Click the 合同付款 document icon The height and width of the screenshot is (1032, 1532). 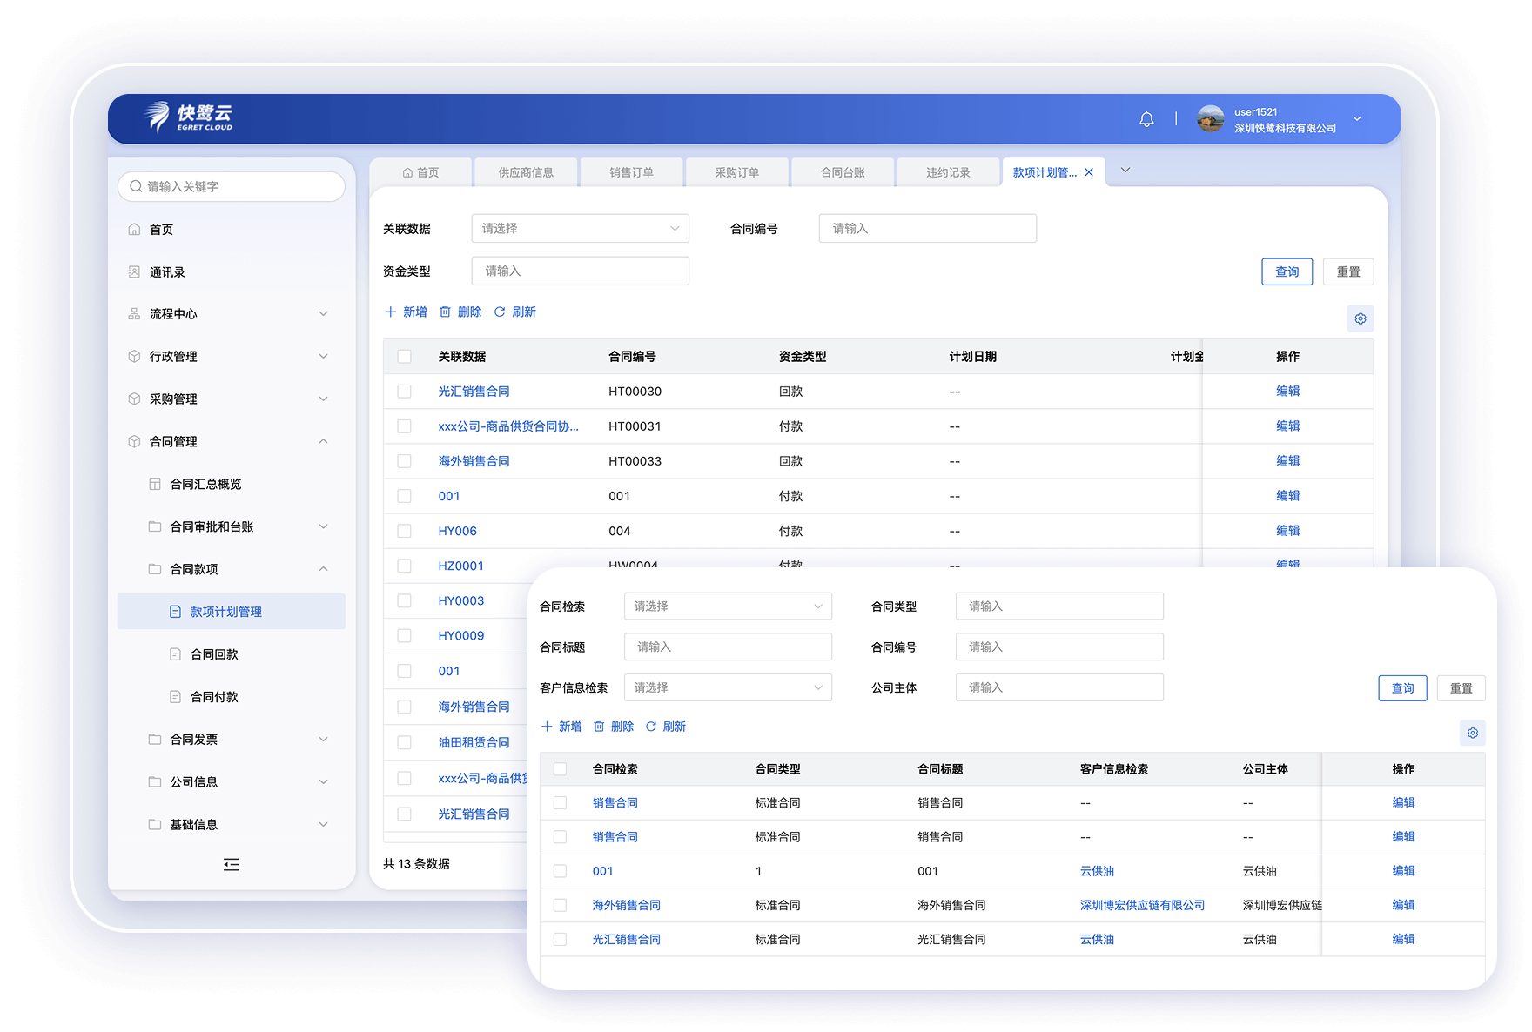coord(175,698)
